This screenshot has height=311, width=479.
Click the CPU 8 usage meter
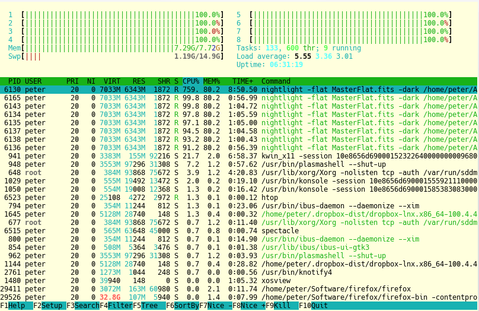pos(344,39)
